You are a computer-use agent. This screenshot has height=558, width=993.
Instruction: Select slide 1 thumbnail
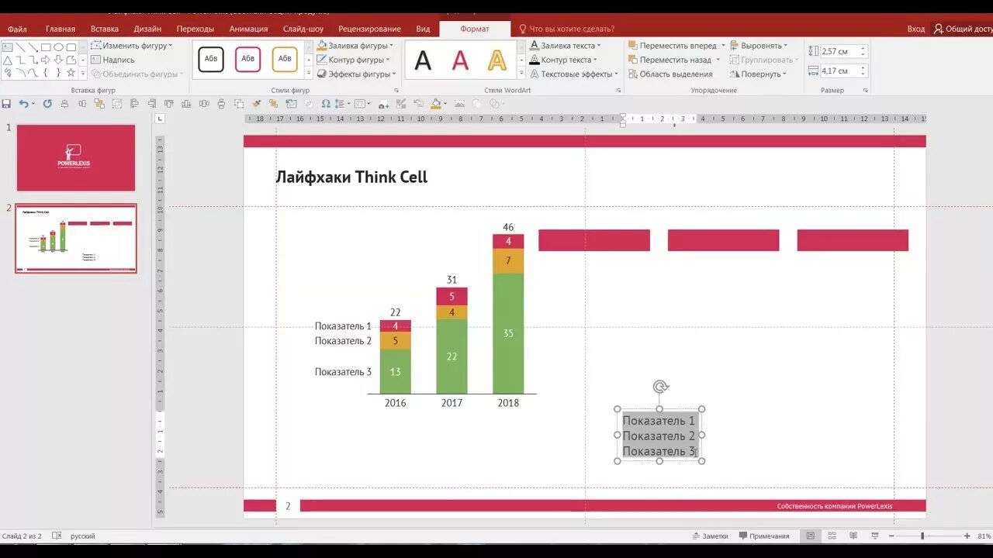click(x=76, y=158)
